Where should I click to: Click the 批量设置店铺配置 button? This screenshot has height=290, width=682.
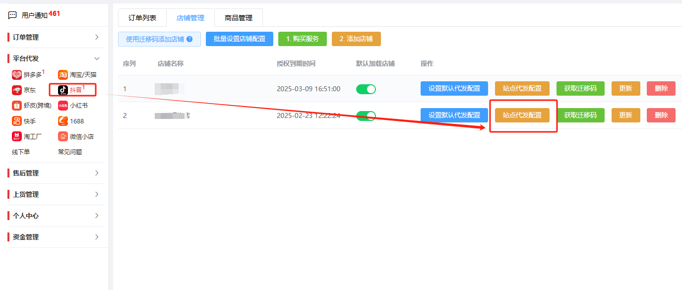(x=240, y=39)
